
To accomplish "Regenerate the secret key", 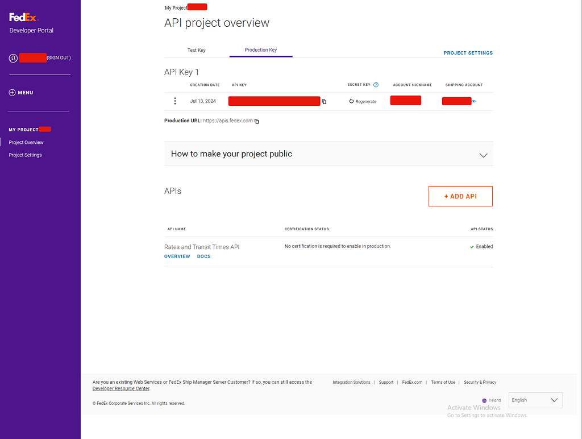I will point(363,101).
